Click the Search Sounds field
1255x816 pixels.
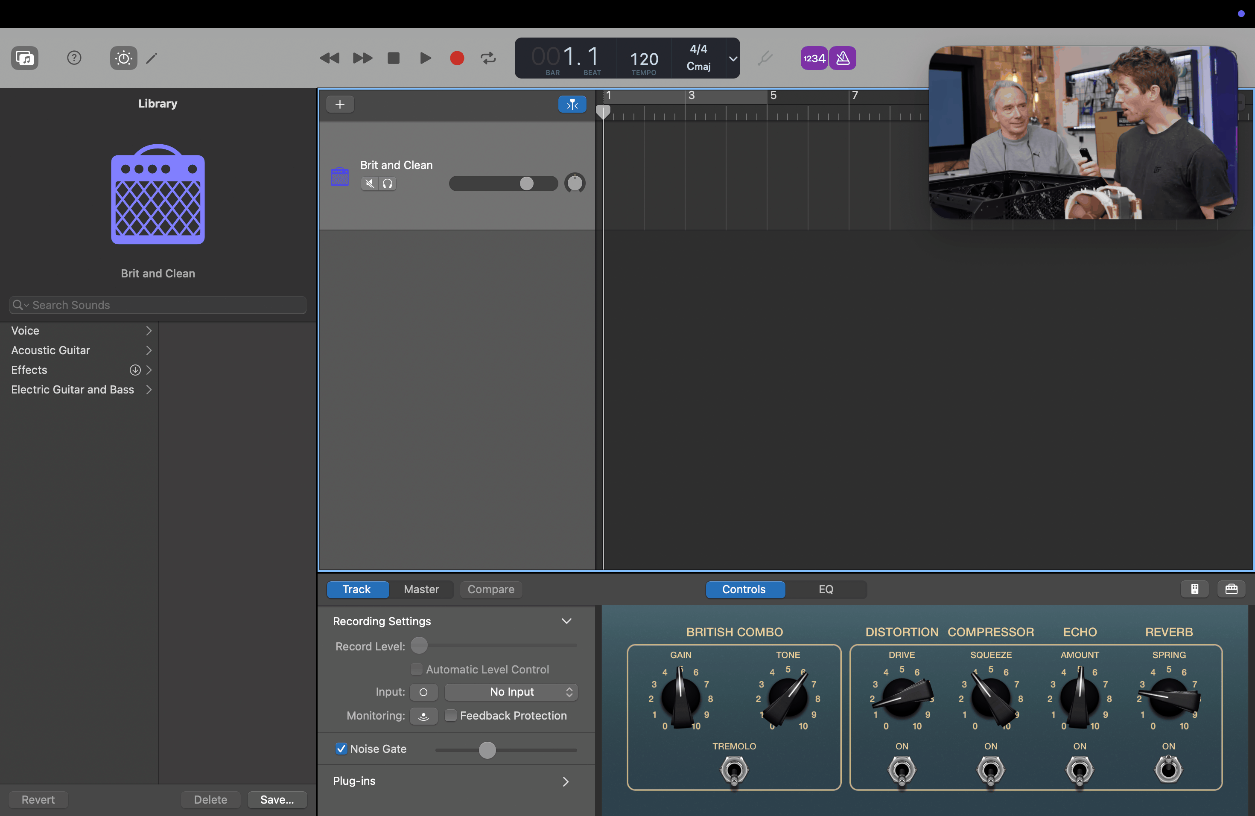click(x=158, y=305)
